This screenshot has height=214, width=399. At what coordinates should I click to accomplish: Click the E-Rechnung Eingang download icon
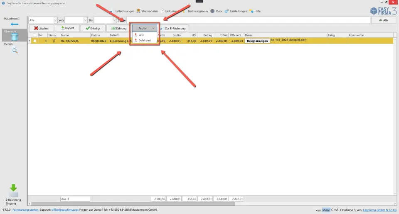pyautogui.click(x=13, y=190)
